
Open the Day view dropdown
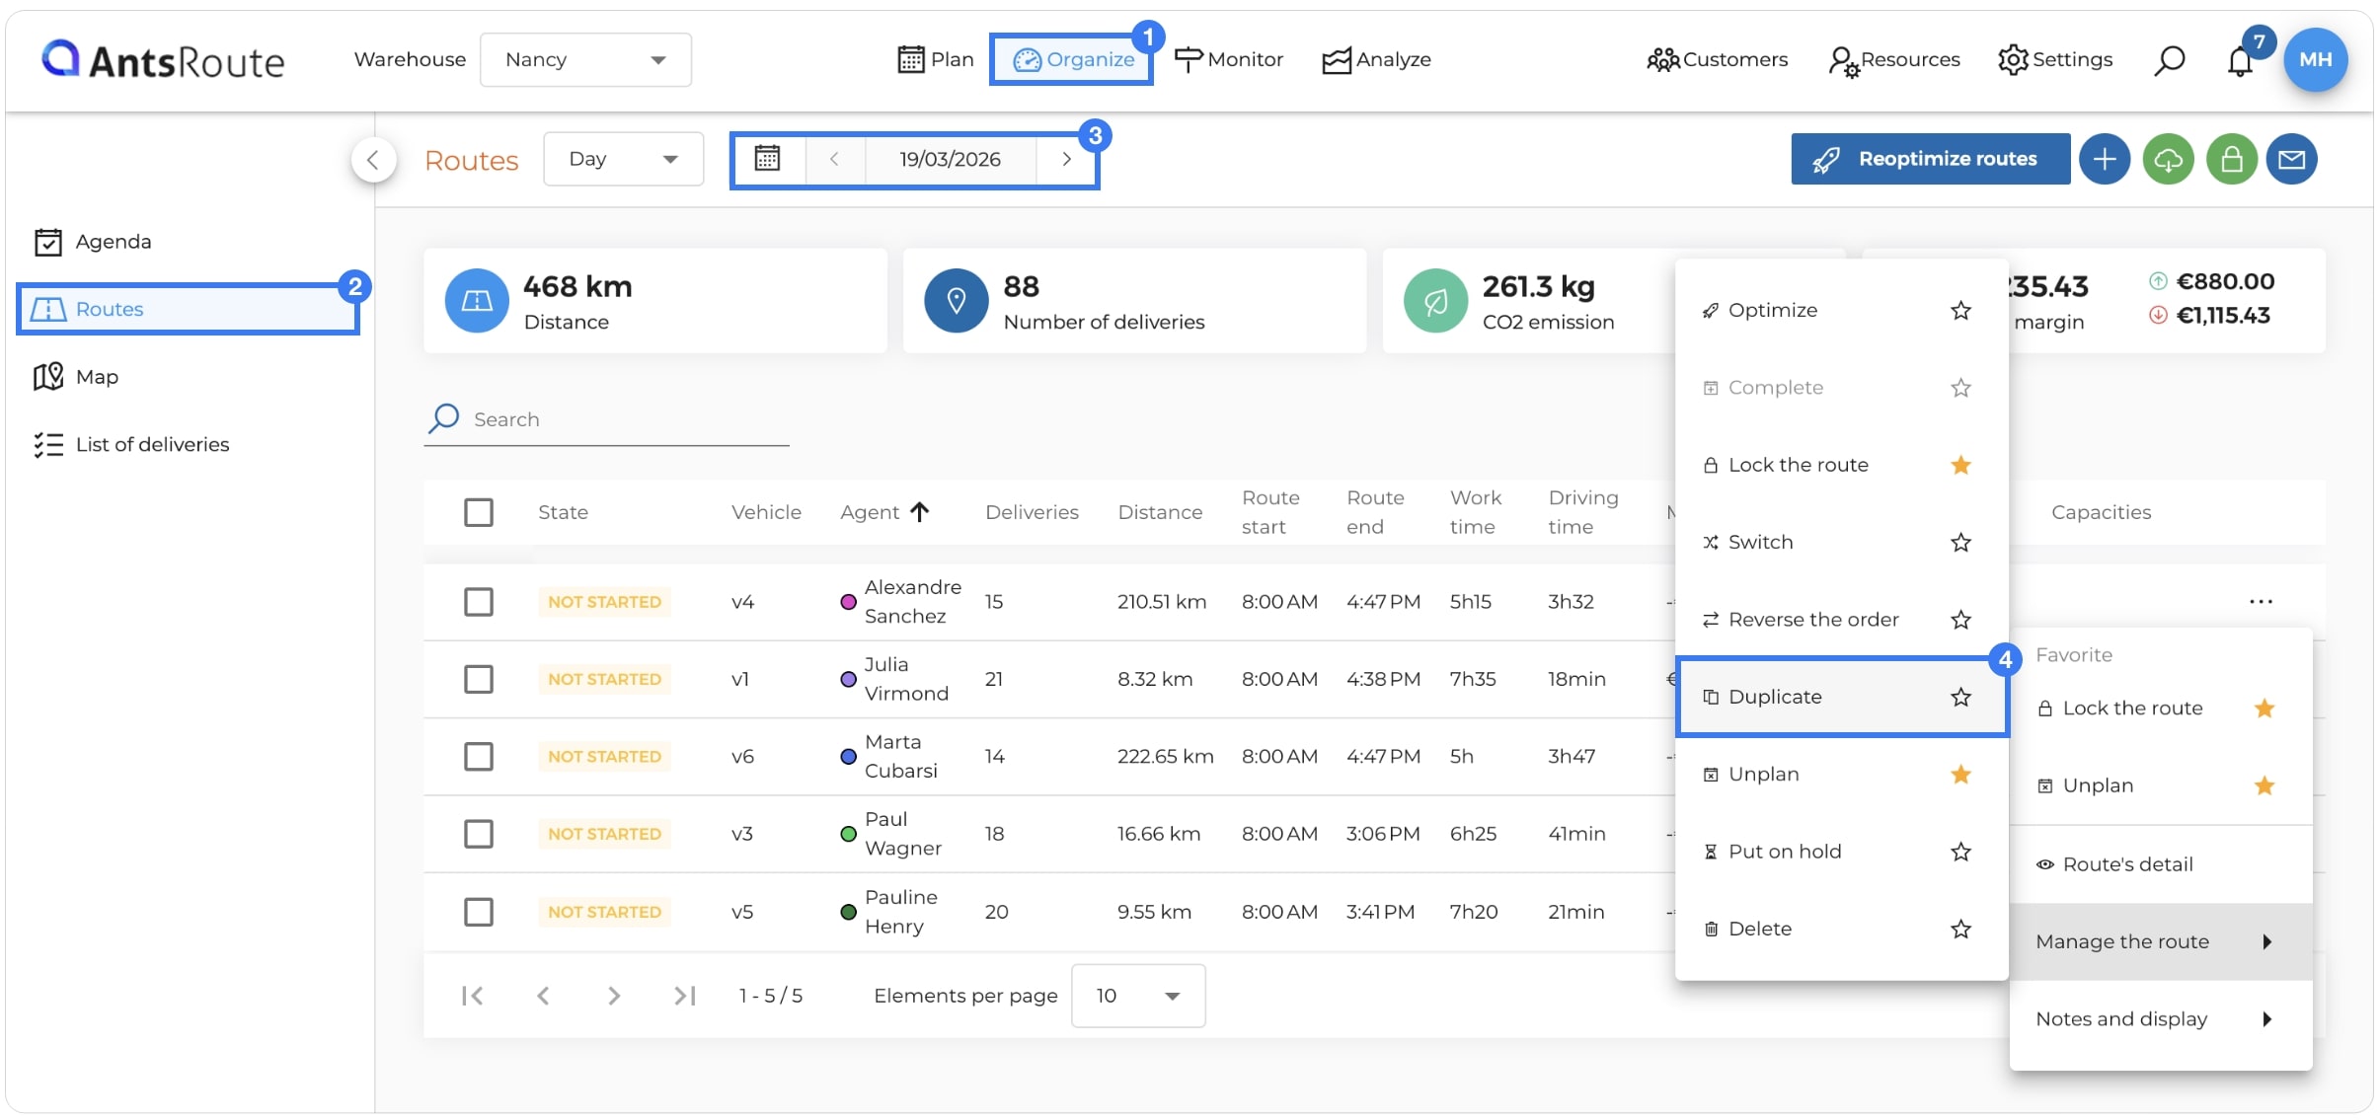623,159
